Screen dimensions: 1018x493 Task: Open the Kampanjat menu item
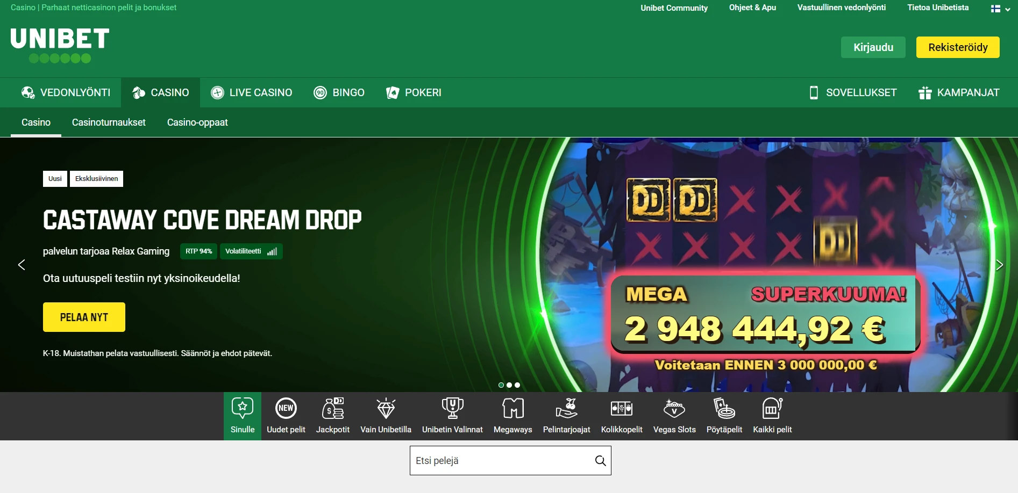click(959, 92)
